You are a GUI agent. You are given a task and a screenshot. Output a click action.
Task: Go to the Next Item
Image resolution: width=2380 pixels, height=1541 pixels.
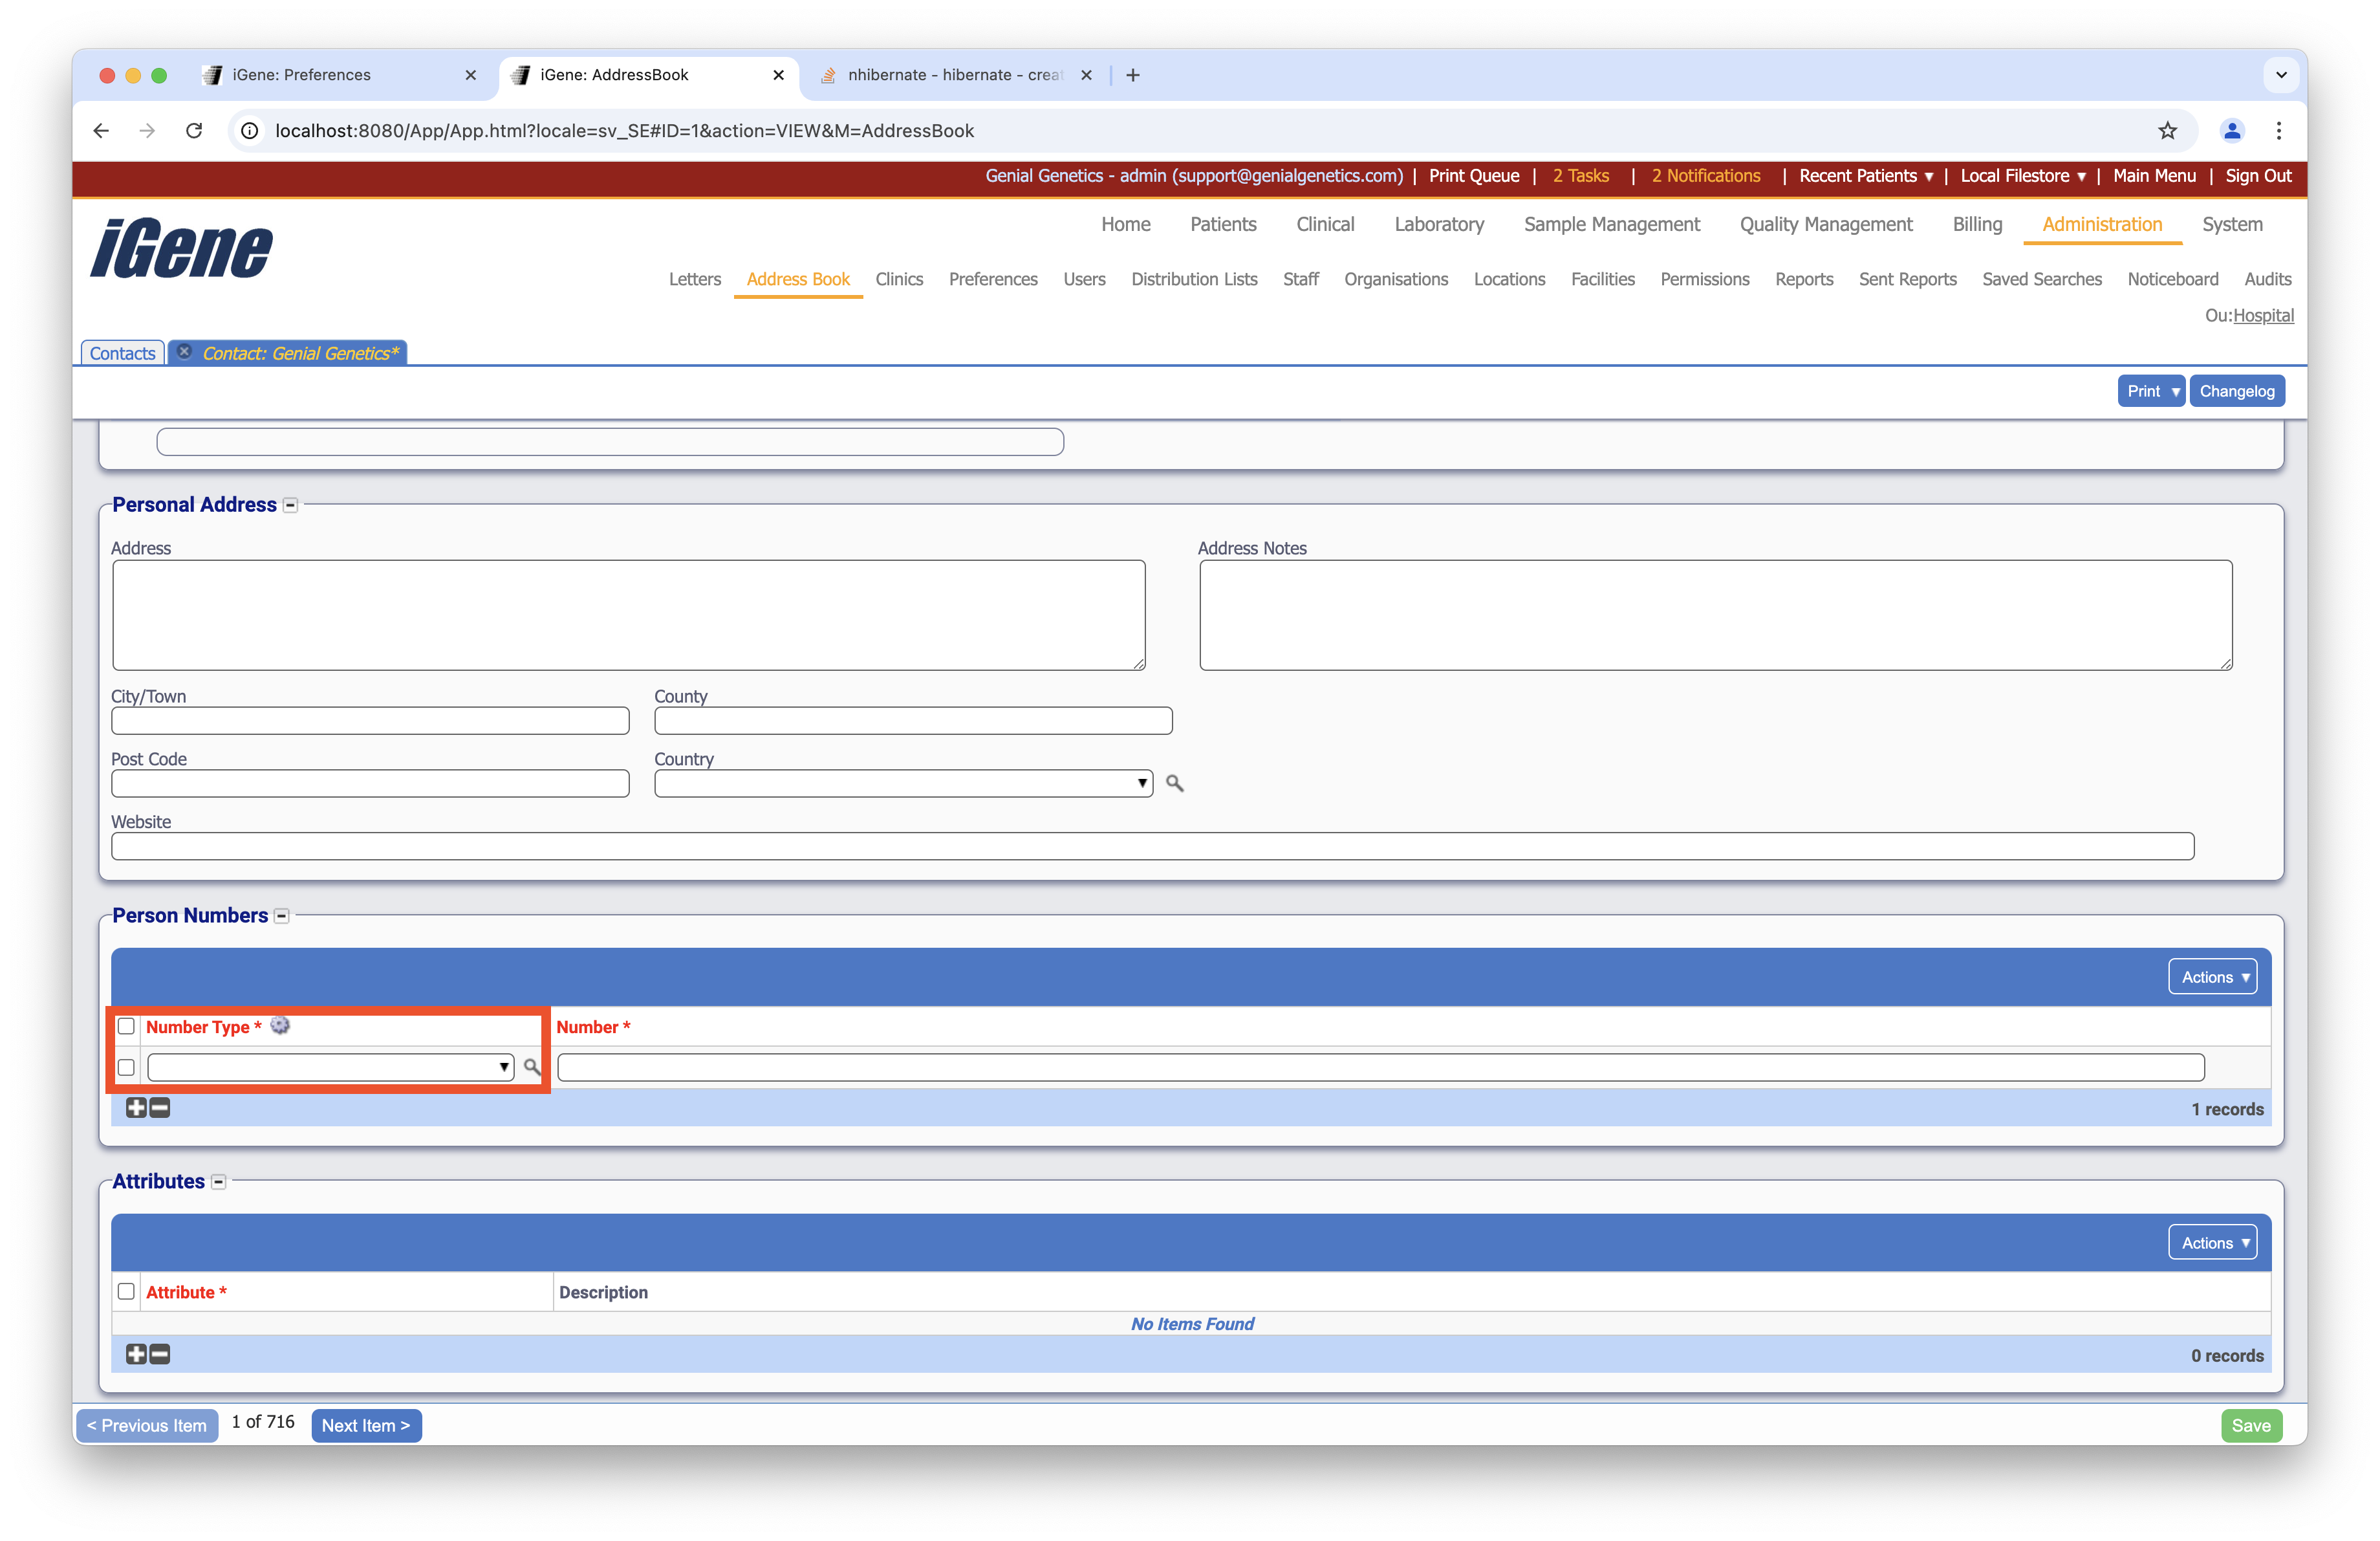click(366, 1425)
